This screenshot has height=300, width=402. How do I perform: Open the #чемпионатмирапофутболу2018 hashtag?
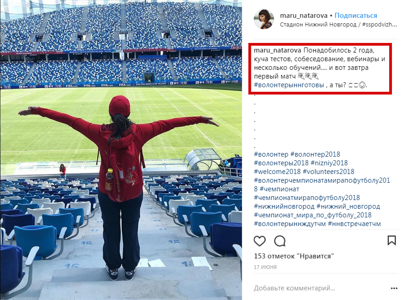tap(307, 198)
